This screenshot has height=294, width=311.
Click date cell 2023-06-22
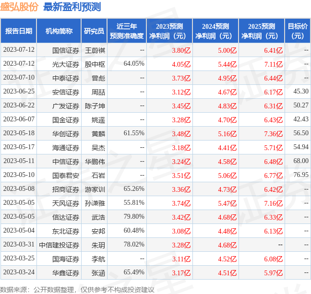tap(19, 105)
